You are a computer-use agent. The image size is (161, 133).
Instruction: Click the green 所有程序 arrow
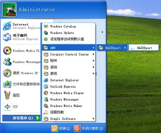pos(38,118)
